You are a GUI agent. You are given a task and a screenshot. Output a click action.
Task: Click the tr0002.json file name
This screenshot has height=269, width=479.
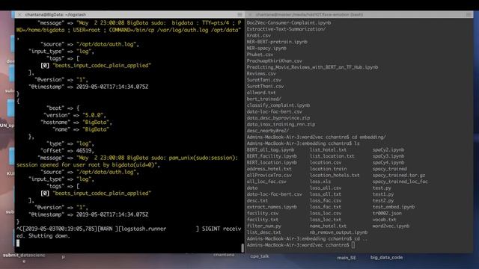click(x=387, y=213)
